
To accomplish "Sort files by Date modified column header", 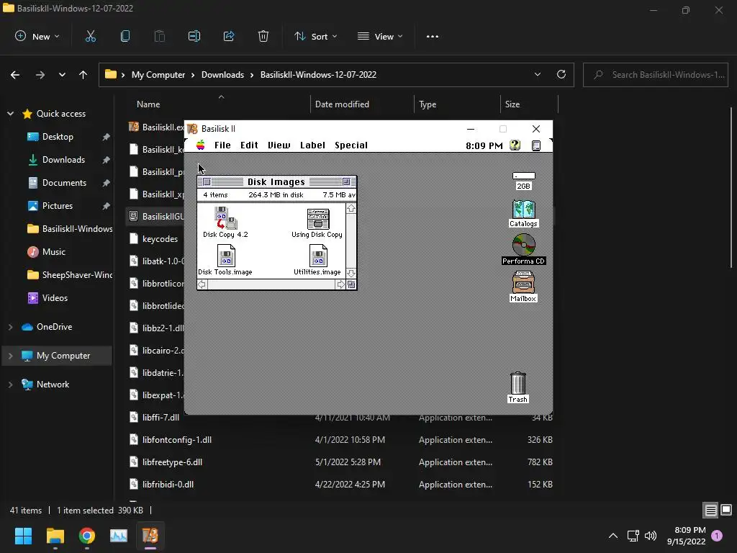I will (x=342, y=104).
